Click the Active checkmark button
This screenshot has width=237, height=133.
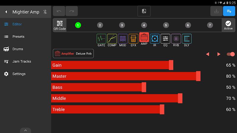pyautogui.click(x=228, y=25)
